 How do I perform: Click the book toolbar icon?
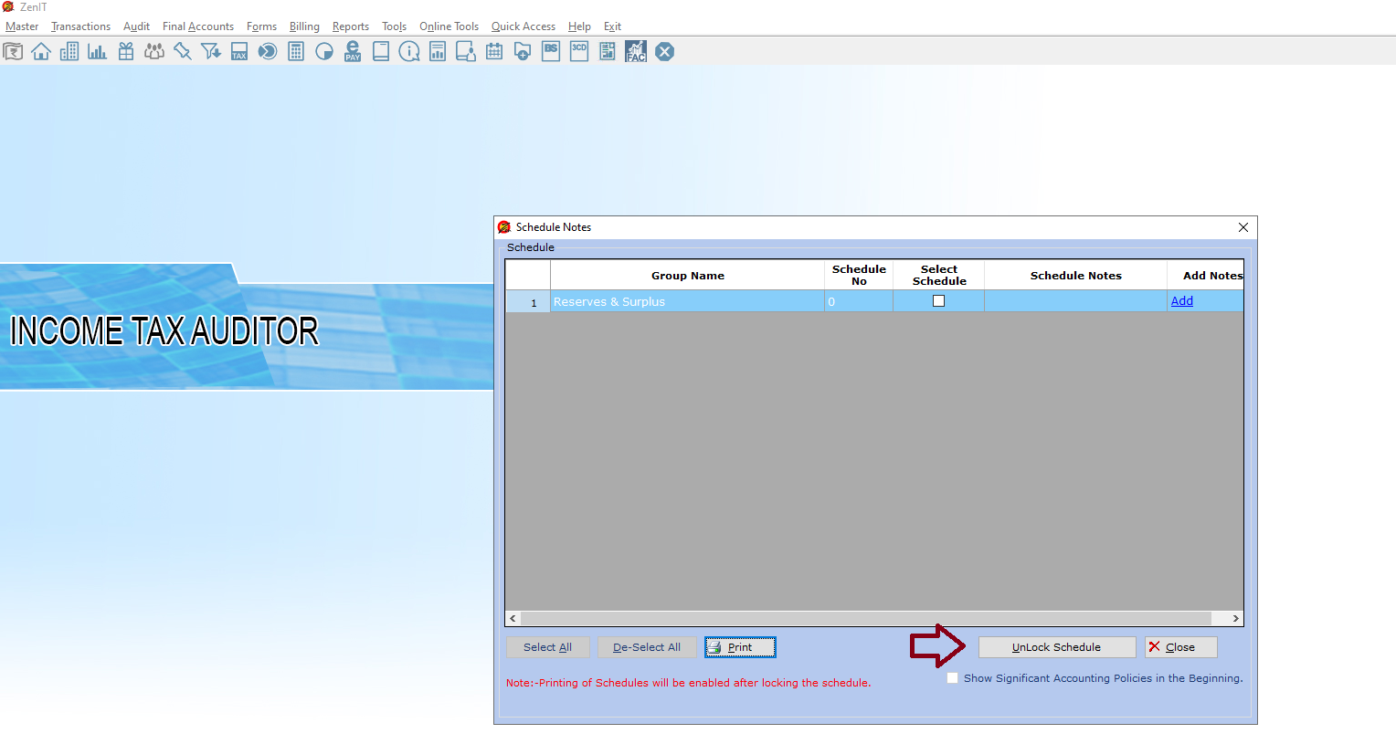(x=381, y=52)
